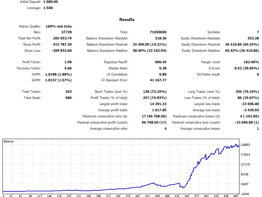262x197 pixels.
Task: Select the Total Trades value 343
Action: coord(68,92)
